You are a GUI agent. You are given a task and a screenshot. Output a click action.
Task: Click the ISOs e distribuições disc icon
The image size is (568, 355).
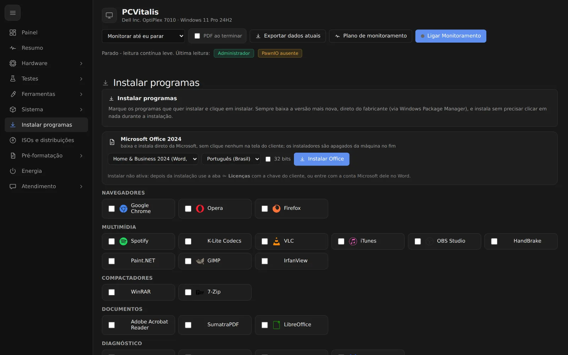[13, 140]
